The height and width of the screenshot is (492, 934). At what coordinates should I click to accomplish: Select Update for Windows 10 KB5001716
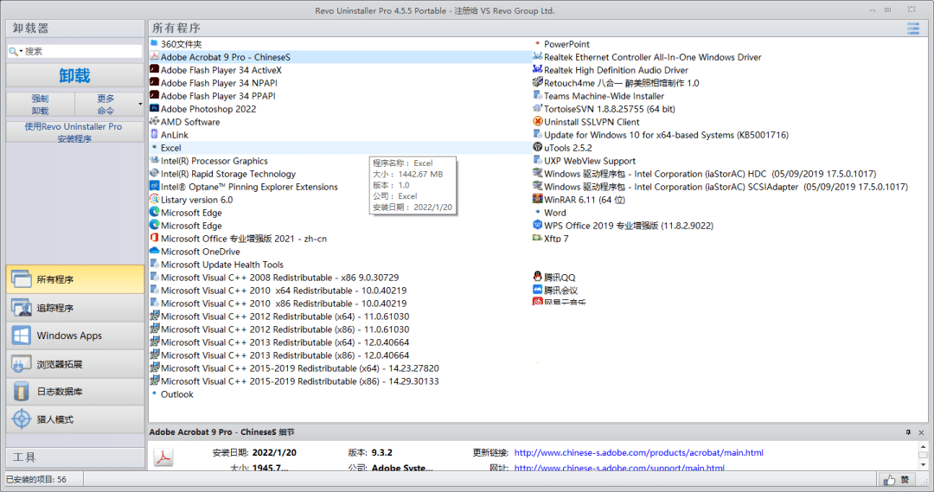coord(667,135)
